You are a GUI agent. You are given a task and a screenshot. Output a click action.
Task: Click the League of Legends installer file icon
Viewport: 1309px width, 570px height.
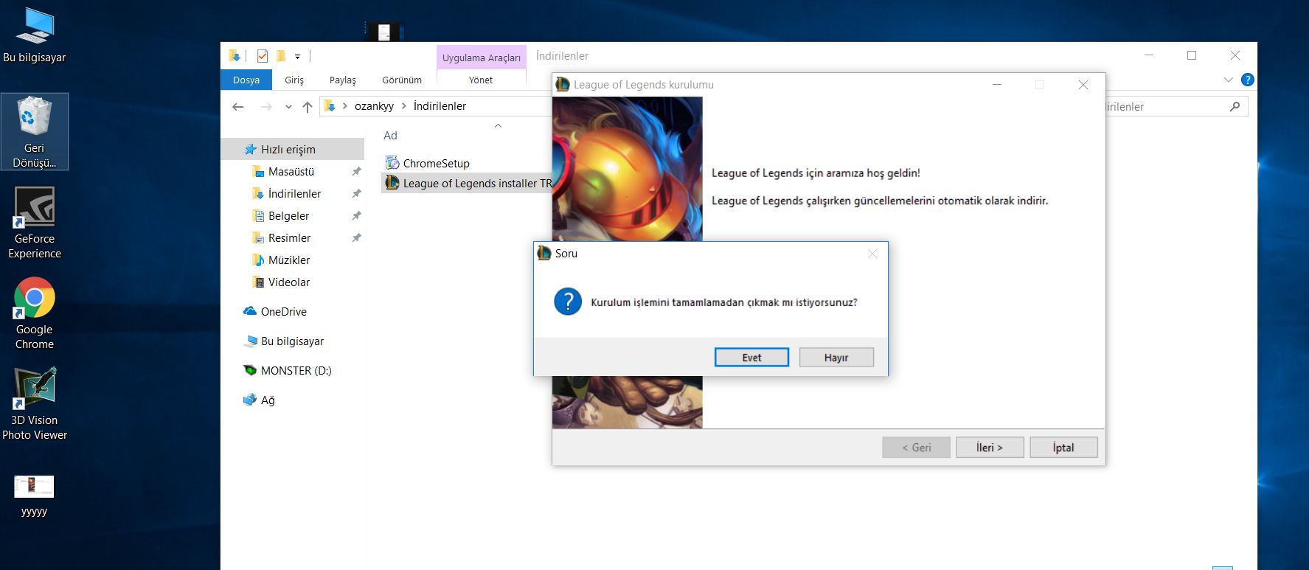(x=392, y=183)
